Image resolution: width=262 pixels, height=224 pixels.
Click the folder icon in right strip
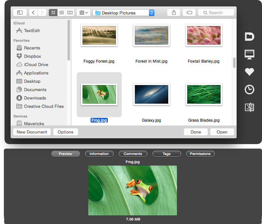click(249, 37)
